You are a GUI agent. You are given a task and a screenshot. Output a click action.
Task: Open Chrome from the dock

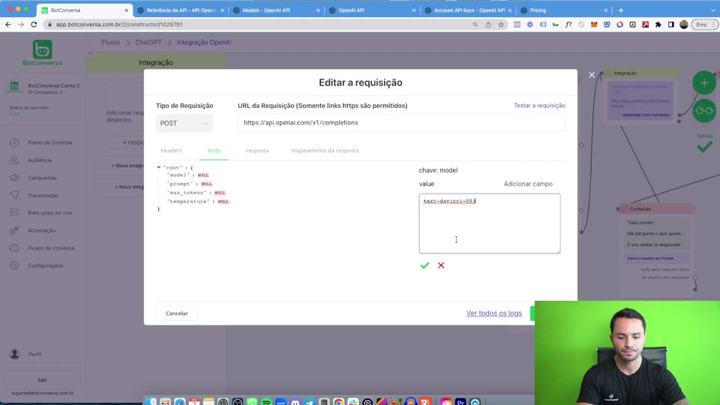[338, 402]
